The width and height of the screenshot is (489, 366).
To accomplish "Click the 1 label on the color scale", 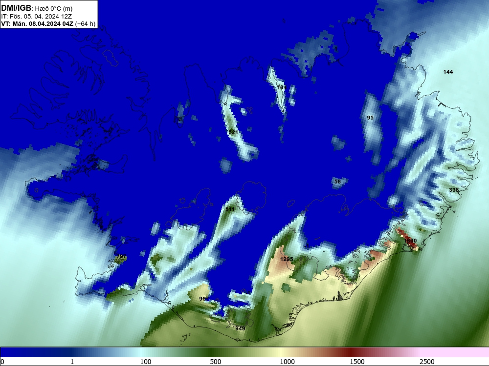I will [72, 362].
